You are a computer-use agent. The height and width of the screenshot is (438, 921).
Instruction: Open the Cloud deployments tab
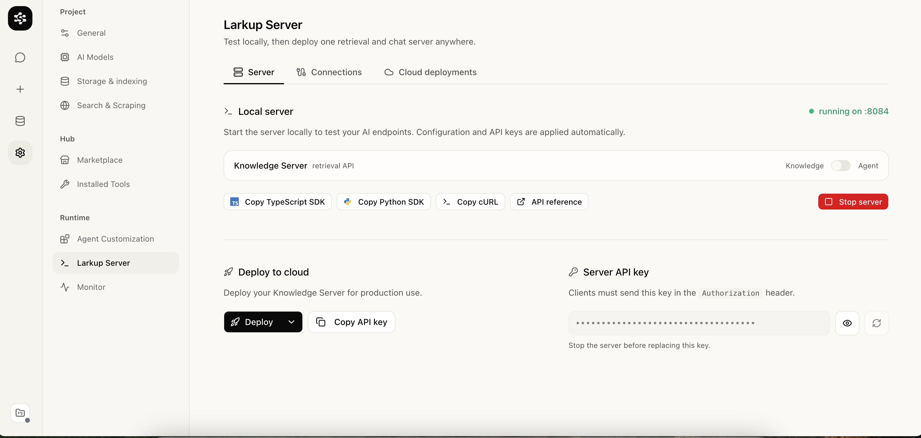pyautogui.click(x=431, y=72)
